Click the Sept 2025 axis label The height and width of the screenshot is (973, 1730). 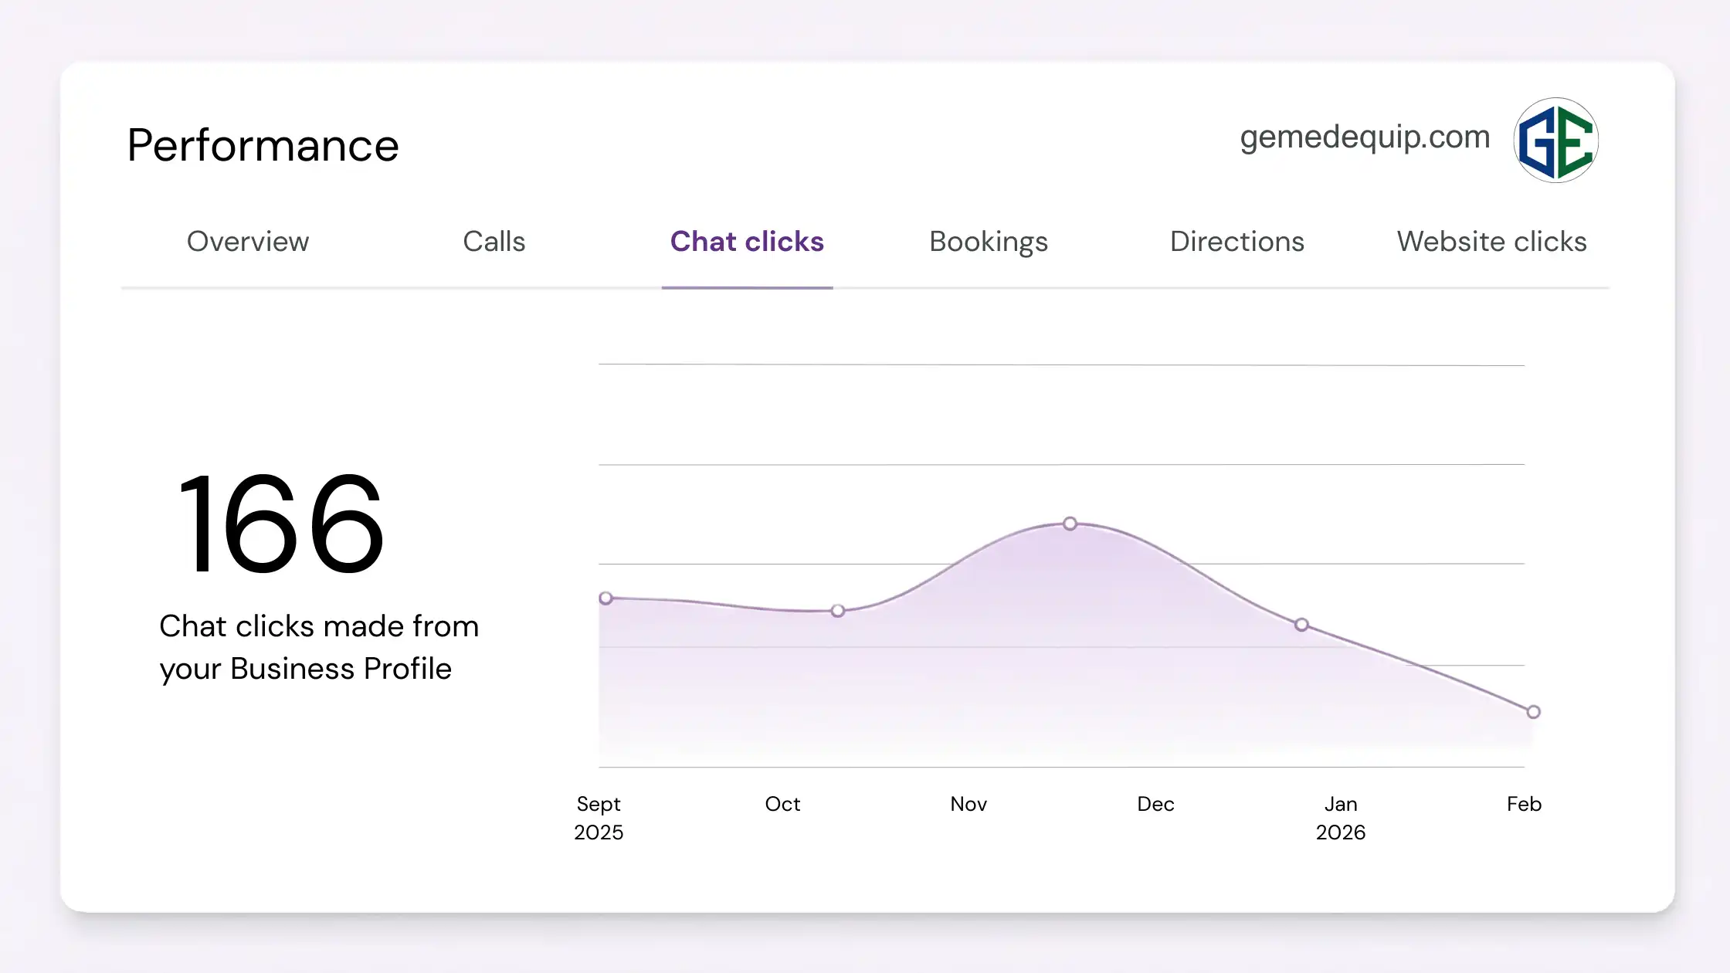(599, 818)
